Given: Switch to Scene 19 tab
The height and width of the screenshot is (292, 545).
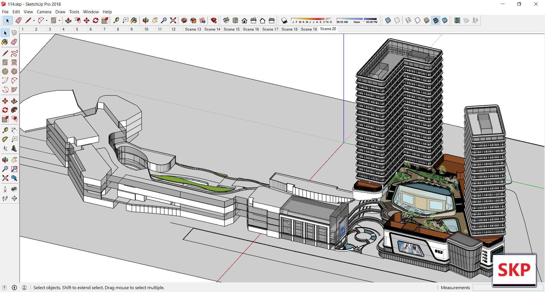Looking at the screenshot, I should pyautogui.click(x=309, y=29).
